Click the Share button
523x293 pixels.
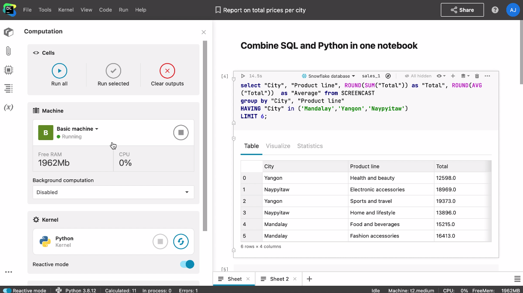(462, 10)
